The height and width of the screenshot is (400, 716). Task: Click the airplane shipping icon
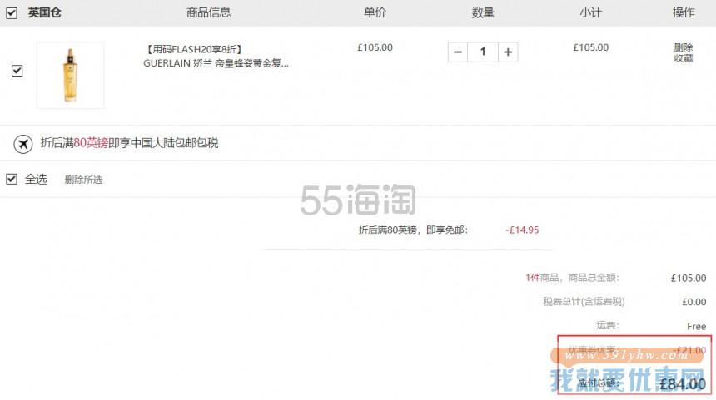[22, 144]
